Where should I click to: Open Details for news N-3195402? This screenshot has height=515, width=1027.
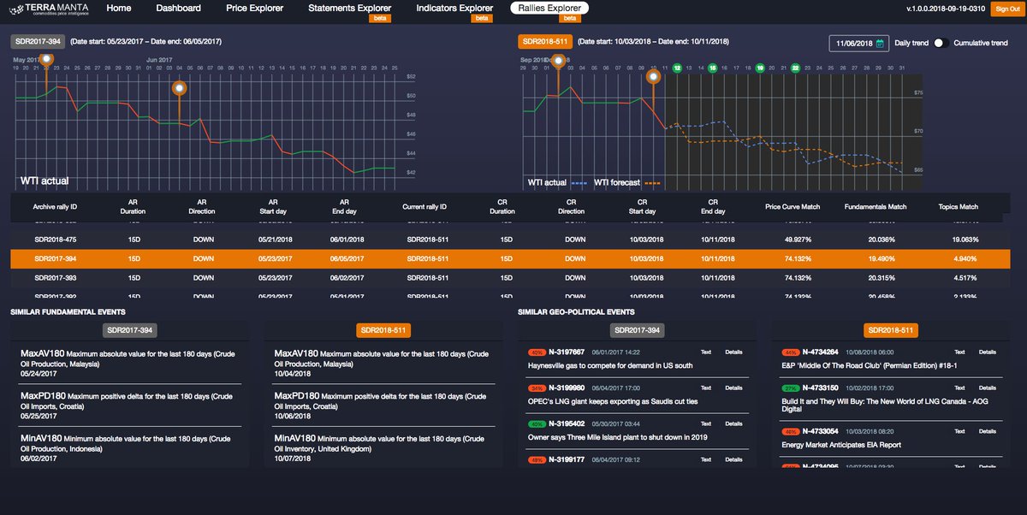[734, 424]
